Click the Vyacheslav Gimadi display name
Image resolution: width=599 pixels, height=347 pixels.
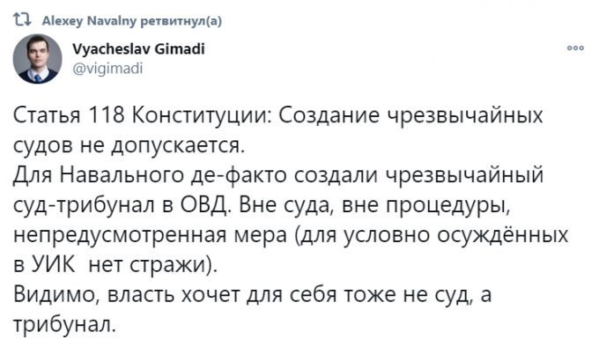pyautogui.click(x=138, y=48)
